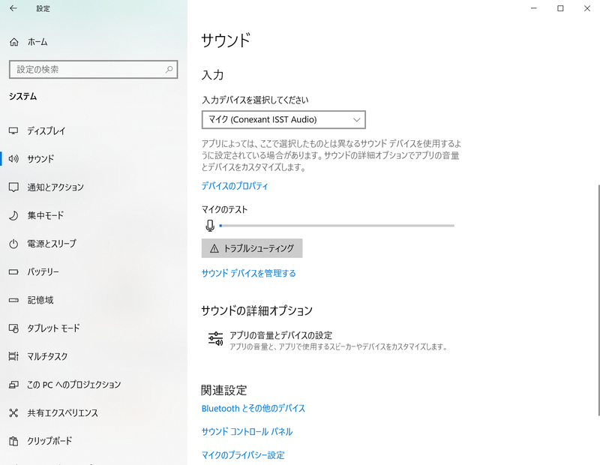Click the search magnifier icon
The width and height of the screenshot is (600, 465).
[169, 69]
